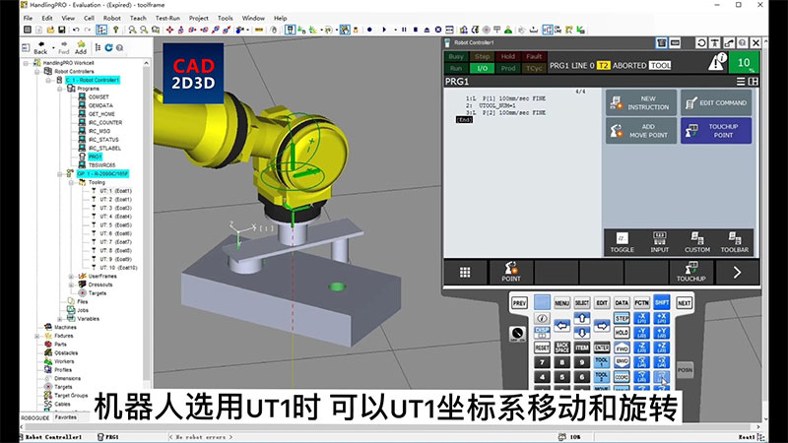Click the red pan-view crosshair icon

click(x=169, y=31)
